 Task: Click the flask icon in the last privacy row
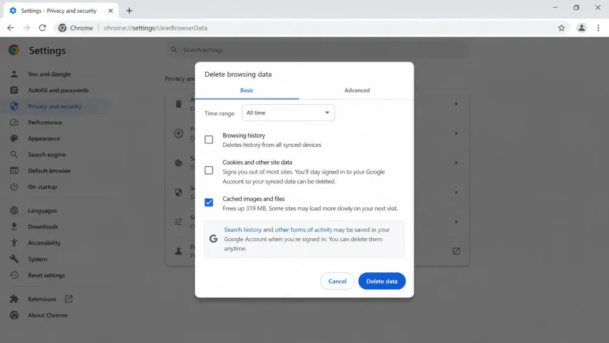tap(178, 252)
